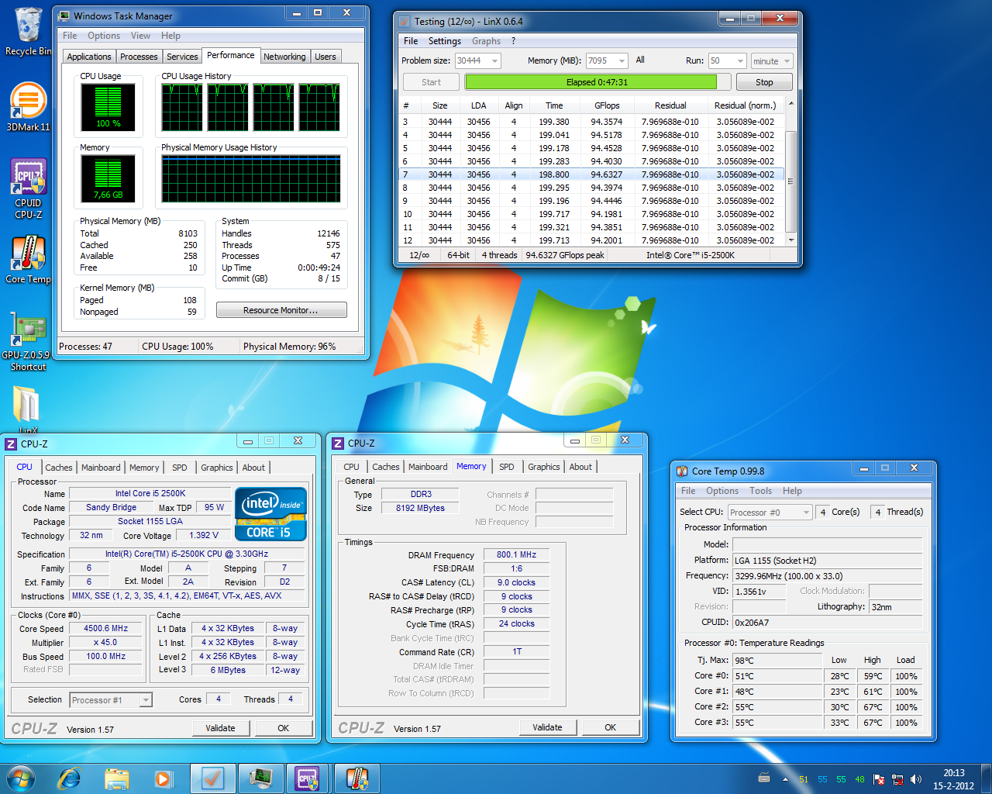Screen dimensions: 992x794
Task: Open the Graphs menu in LinX
Action: (486, 41)
